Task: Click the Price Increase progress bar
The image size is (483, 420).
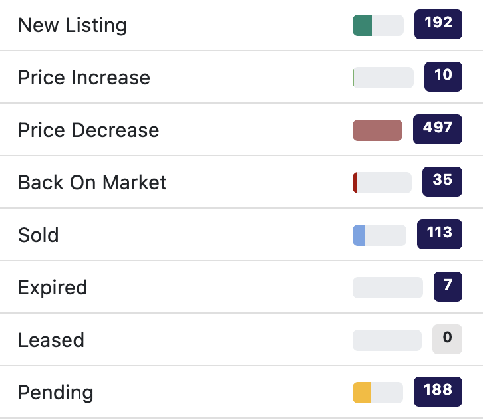Action: [x=383, y=78]
